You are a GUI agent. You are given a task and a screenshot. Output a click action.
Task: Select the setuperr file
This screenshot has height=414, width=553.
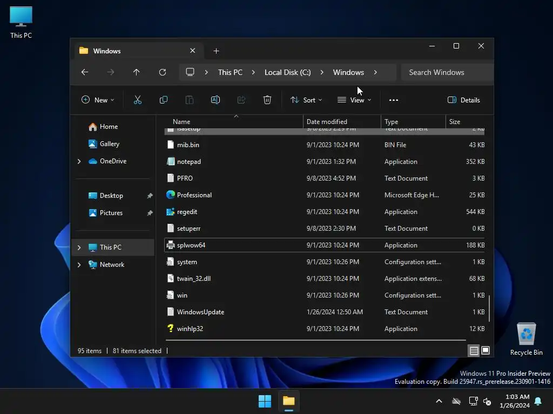(x=325, y=229)
